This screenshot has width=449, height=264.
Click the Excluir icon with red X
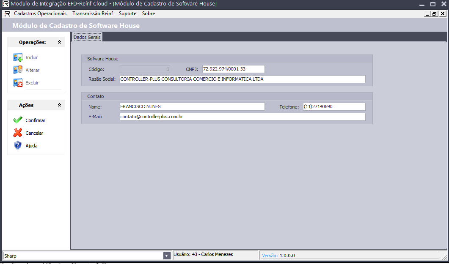coord(18,82)
